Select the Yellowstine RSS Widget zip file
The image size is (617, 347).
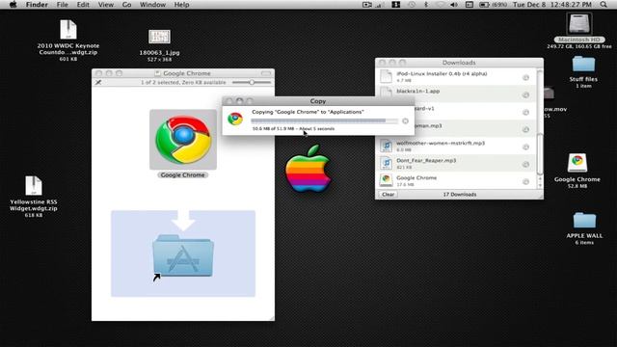34,186
